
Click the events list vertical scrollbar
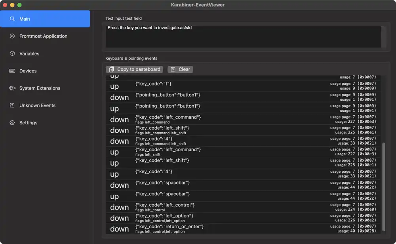click(x=383, y=186)
